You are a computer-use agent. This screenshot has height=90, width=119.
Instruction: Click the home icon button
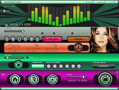point(15,79)
